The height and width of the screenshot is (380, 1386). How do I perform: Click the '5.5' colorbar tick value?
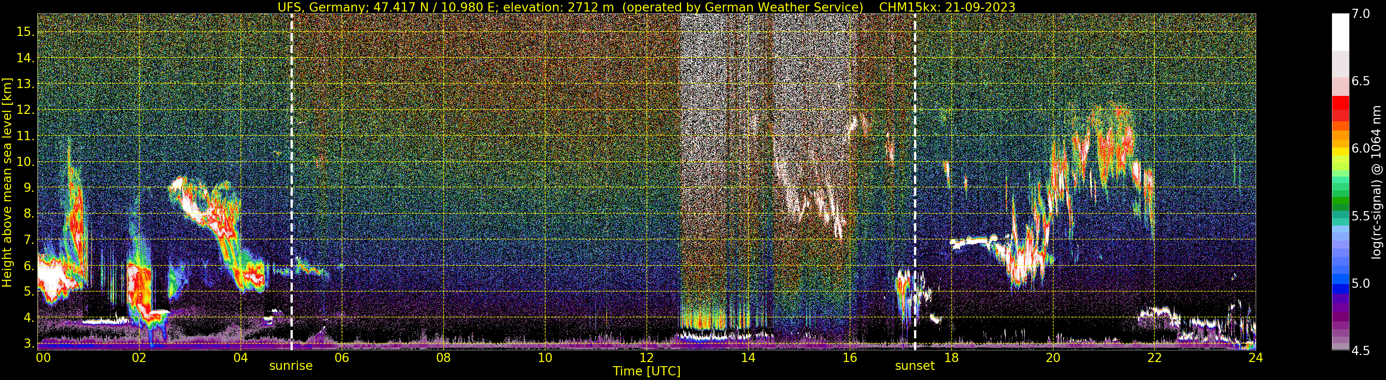tap(1361, 216)
